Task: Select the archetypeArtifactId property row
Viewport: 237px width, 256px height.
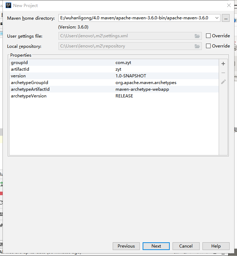Action: click(x=114, y=89)
